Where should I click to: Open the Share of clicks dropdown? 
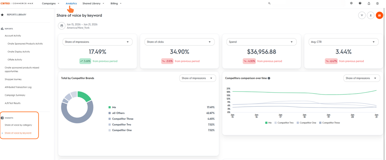pos(179,42)
